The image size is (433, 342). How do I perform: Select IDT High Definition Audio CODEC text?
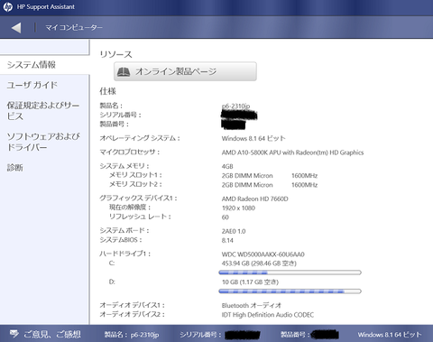click(268, 315)
